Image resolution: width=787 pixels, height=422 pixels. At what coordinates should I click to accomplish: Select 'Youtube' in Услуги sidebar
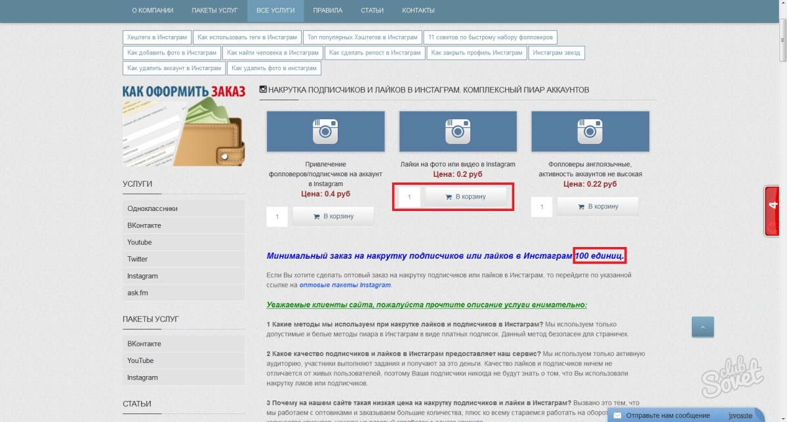tap(184, 242)
